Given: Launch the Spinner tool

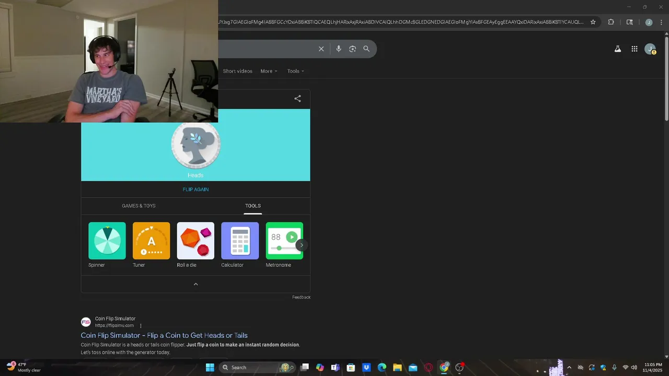Looking at the screenshot, I should pos(107,241).
